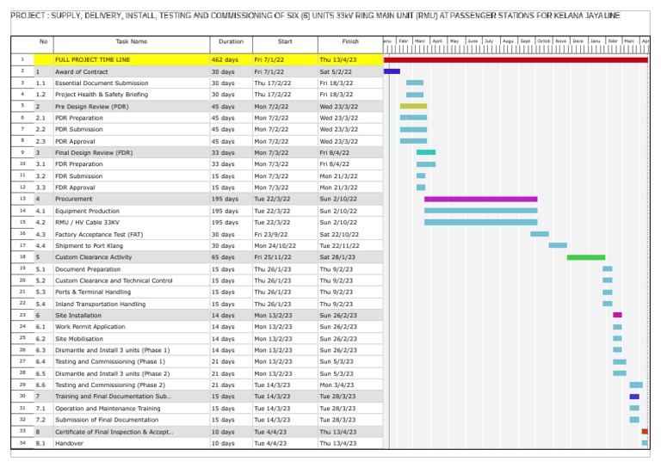Click the Site Installation summary task name
Image resolution: width=661 pixels, height=468 pixels.
(77, 315)
